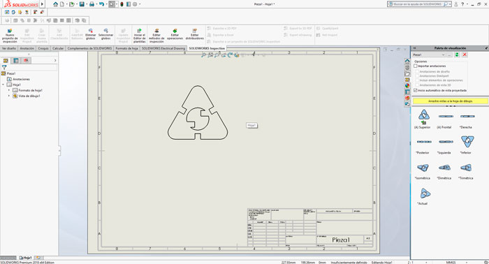Click the Rebuild traffic light icon
The width and height of the screenshot is (489, 264).
(x=122, y=4)
